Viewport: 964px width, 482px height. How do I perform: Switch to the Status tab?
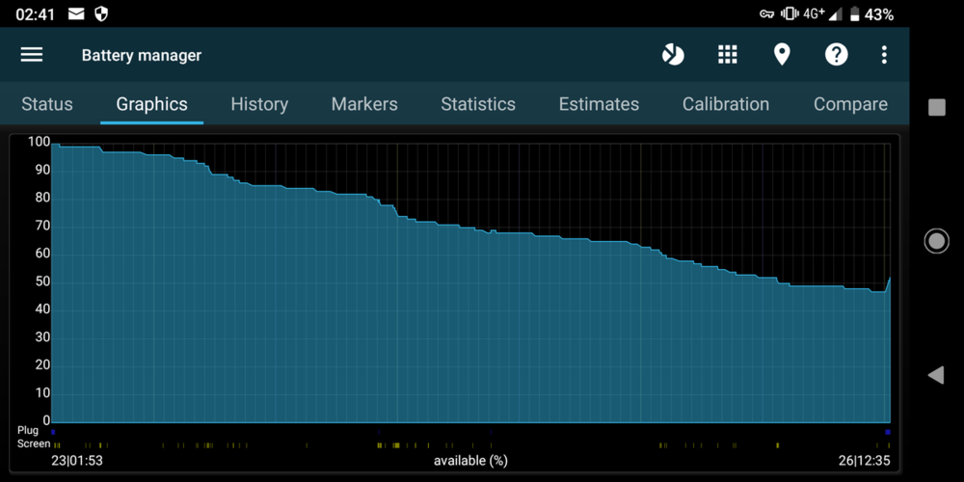click(x=47, y=104)
